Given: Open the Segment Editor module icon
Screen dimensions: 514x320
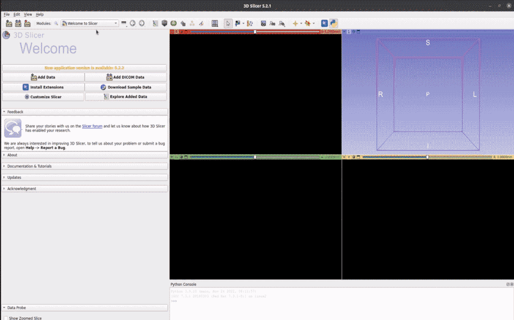Looking at the screenshot, I should pos(201,23).
